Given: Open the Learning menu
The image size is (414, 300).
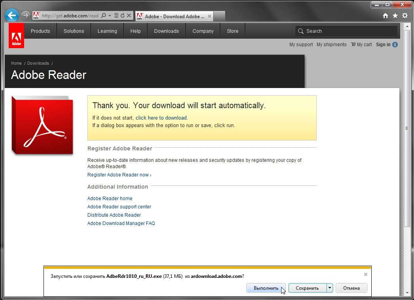Looking at the screenshot, I should [107, 31].
